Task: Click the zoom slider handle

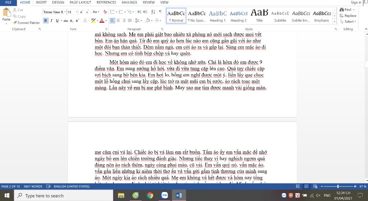Action: [338, 186]
